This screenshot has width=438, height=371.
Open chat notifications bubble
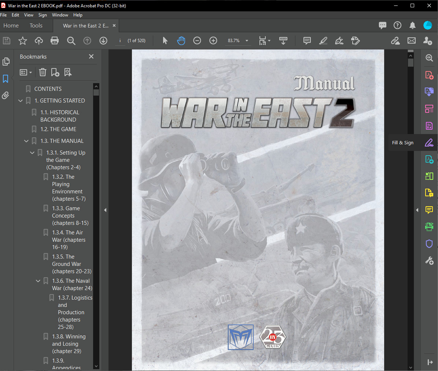[x=382, y=25]
